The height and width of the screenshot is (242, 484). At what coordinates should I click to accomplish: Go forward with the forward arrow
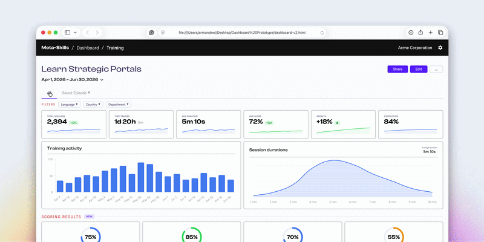pyautogui.click(x=97, y=33)
